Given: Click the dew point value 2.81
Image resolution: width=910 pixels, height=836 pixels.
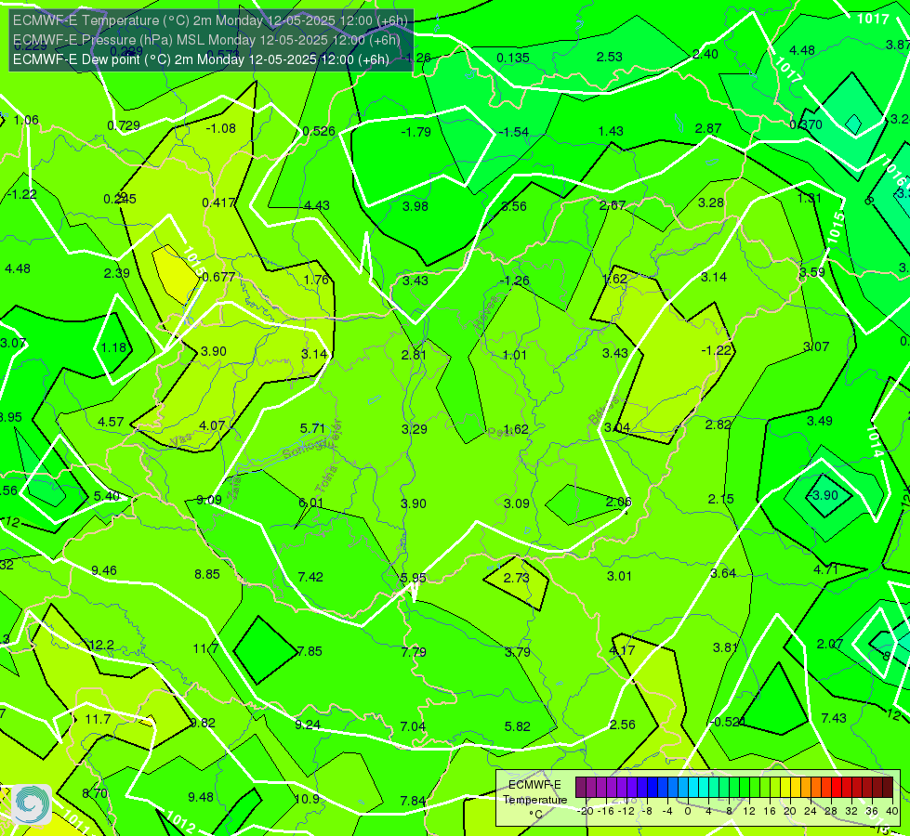Looking at the screenshot, I should point(414,355).
